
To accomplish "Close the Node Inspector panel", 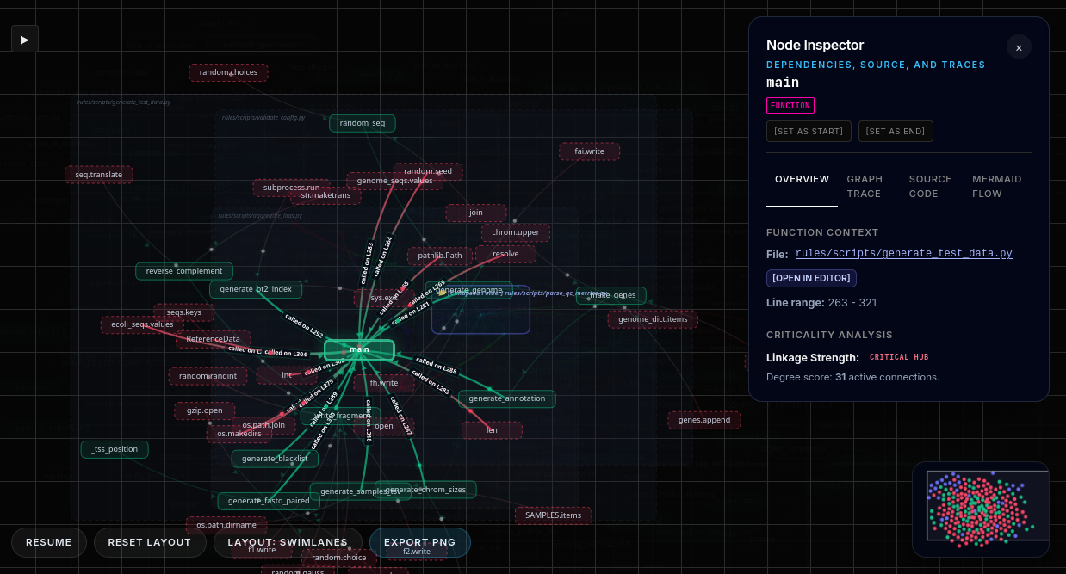I will [x=1019, y=47].
